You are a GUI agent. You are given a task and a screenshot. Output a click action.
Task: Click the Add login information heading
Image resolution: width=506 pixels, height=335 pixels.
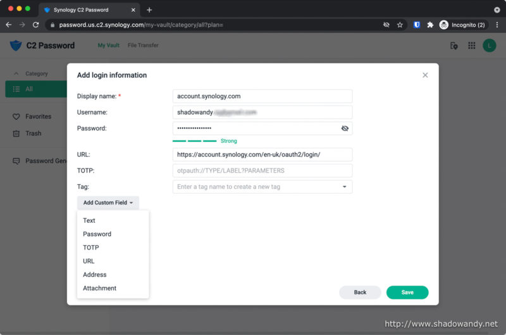pos(112,75)
